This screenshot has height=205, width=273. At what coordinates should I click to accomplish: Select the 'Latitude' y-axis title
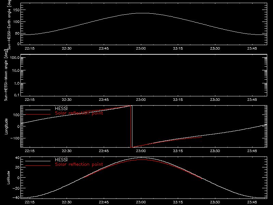pyautogui.click(x=8, y=178)
